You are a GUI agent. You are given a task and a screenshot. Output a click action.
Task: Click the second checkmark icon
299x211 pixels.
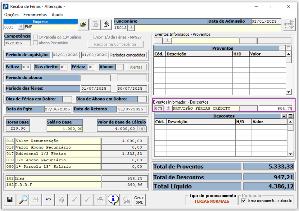point(87,200)
